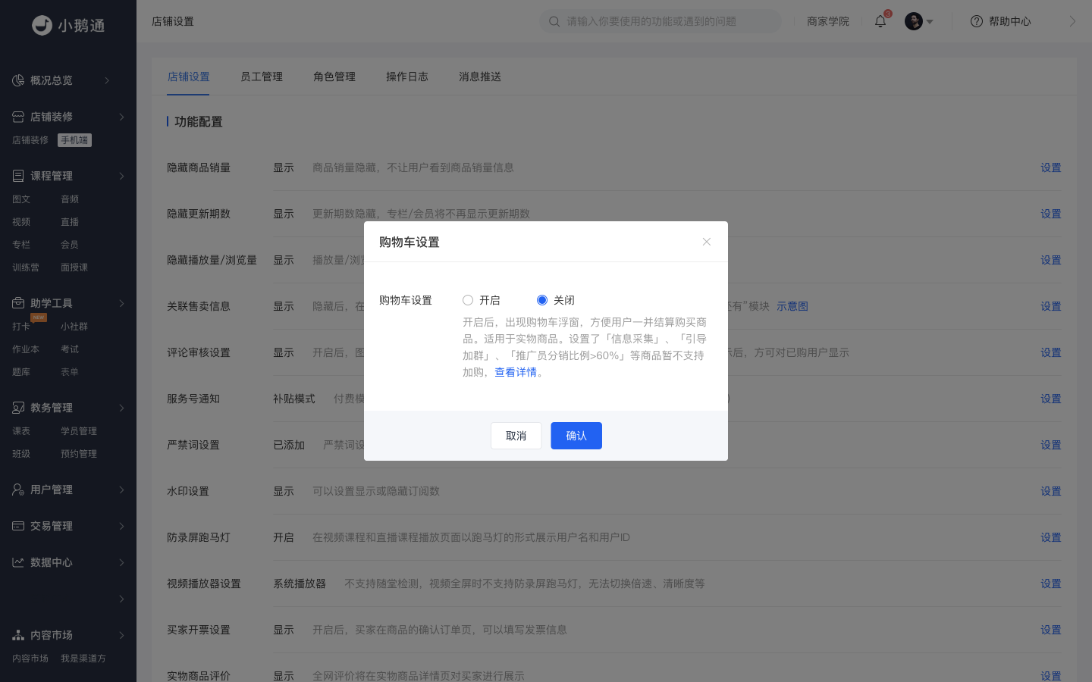Screen dimensions: 1092x682
Task: Switch to 角色管理 tab
Action: tap(334, 77)
